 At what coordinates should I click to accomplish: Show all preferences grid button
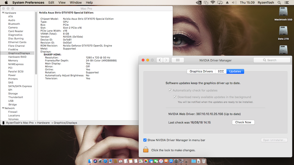tap(178, 60)
